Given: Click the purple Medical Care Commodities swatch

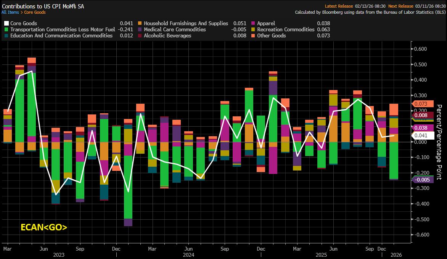Looking at the screenshot, I should point(140,29).
